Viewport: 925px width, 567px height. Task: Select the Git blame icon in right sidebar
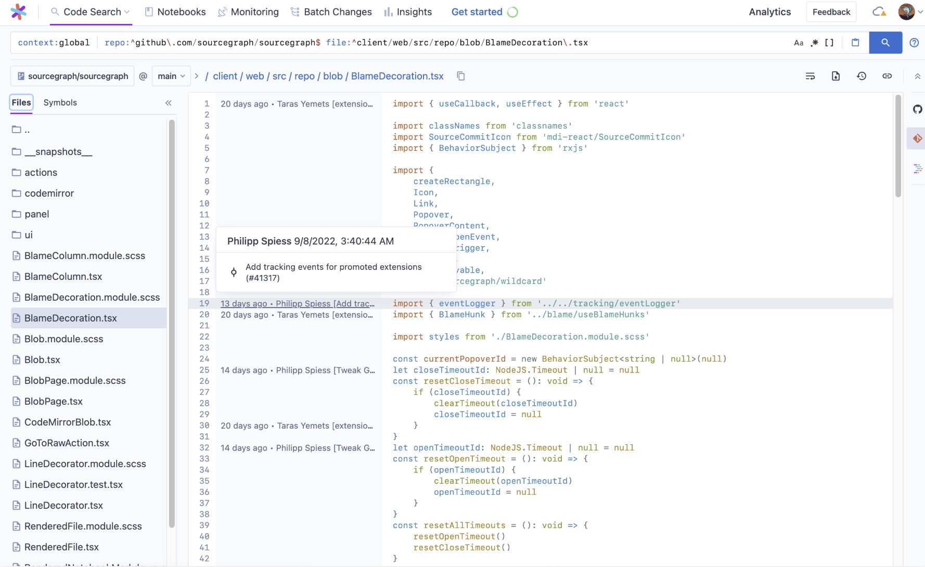pos(918,138)
